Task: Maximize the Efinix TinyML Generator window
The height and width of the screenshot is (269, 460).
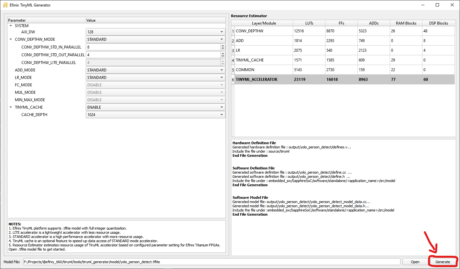Action: point(437,5)
